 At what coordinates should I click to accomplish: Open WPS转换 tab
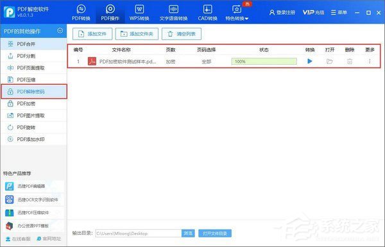139,13
